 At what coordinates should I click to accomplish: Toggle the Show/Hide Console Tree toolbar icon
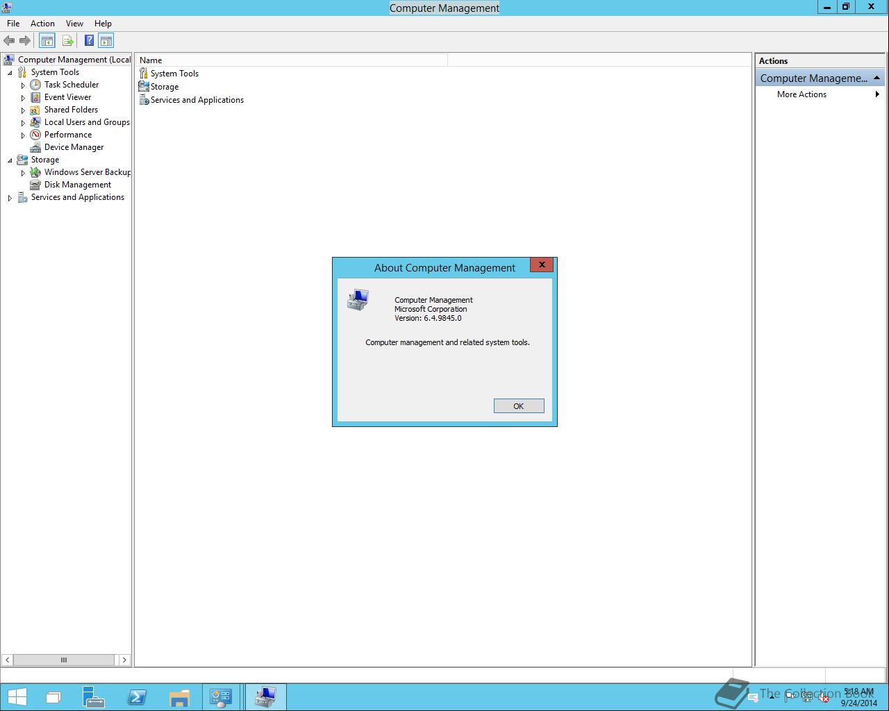47,41
